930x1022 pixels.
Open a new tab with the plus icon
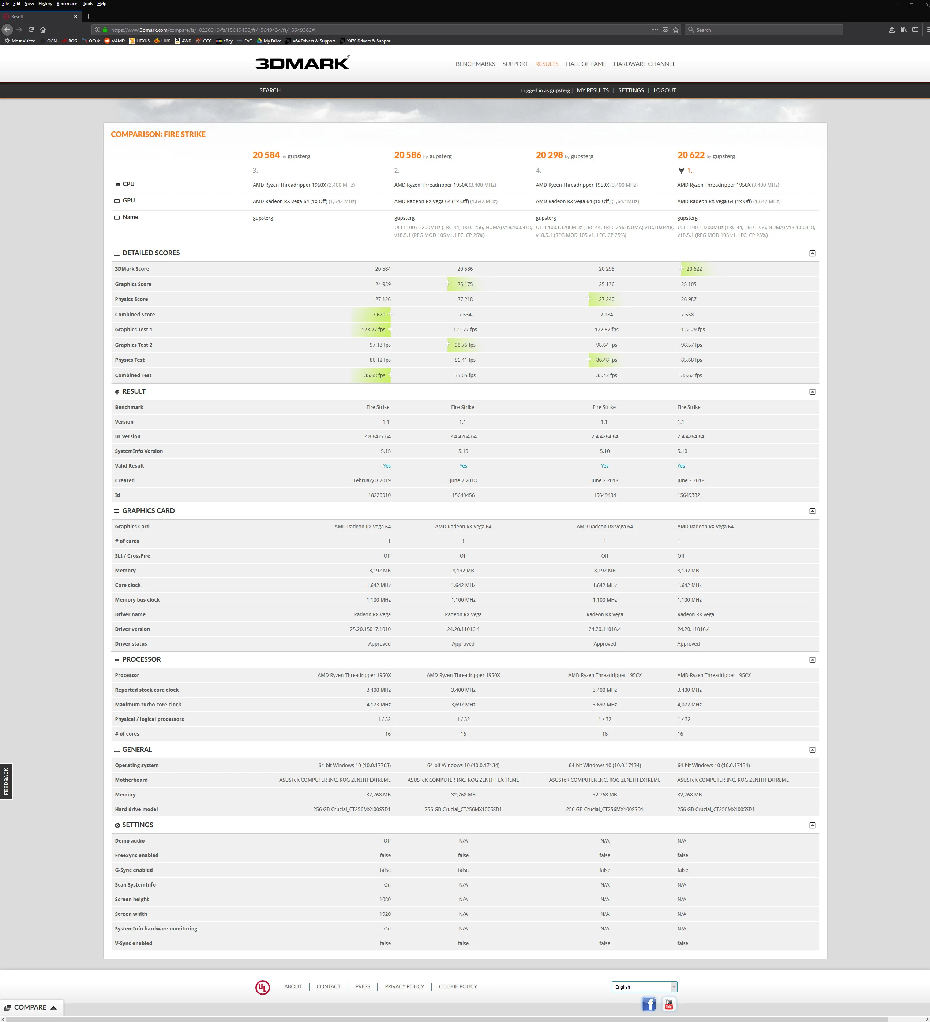pyautogui.click(x=88, y=16)
